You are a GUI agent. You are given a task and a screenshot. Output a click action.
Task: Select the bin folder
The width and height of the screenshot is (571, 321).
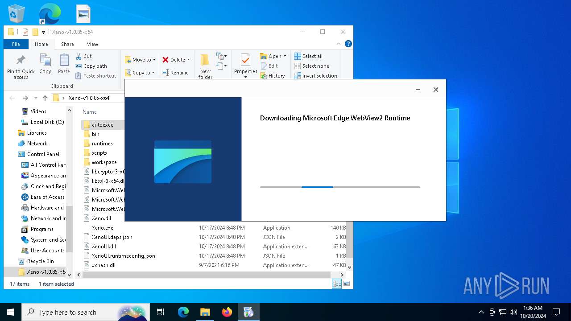point(95,134)
